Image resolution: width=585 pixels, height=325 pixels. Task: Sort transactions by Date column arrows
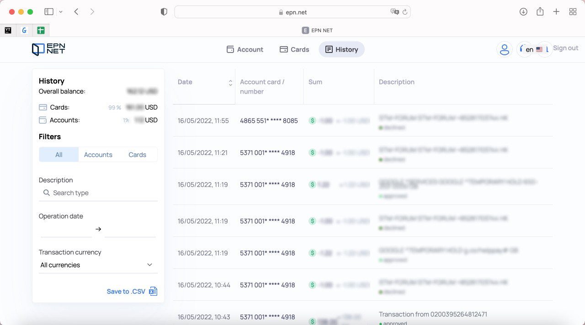tap(230, 83)
